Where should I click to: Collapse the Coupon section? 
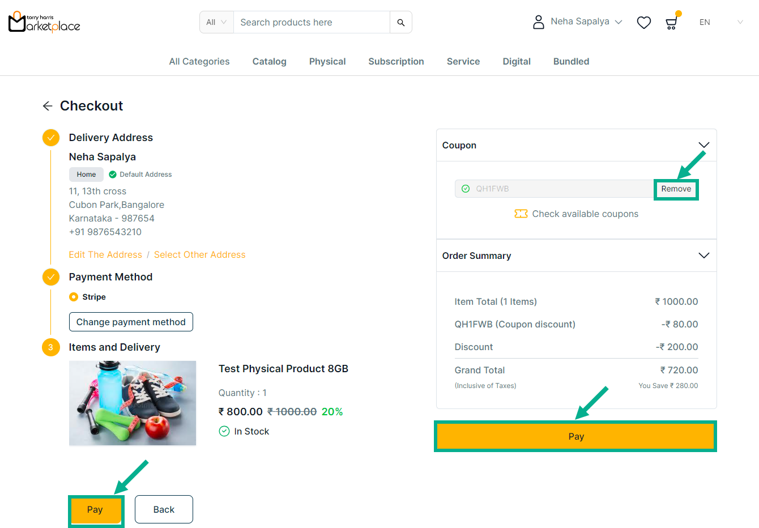[x=703, y=146]
